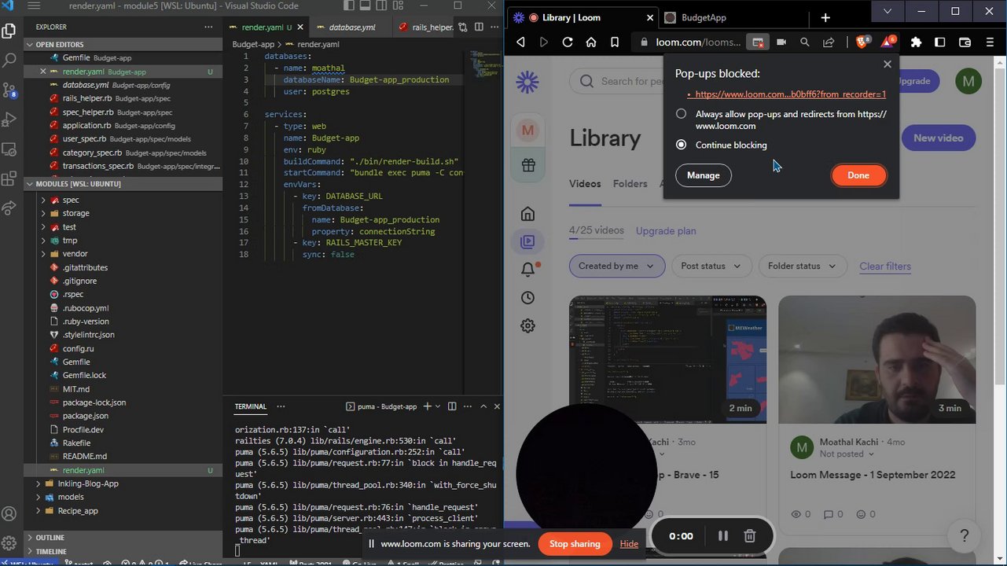Expand the spec folder
Viewport: 1007px width, 566px height.
click(x=71, y=200)
